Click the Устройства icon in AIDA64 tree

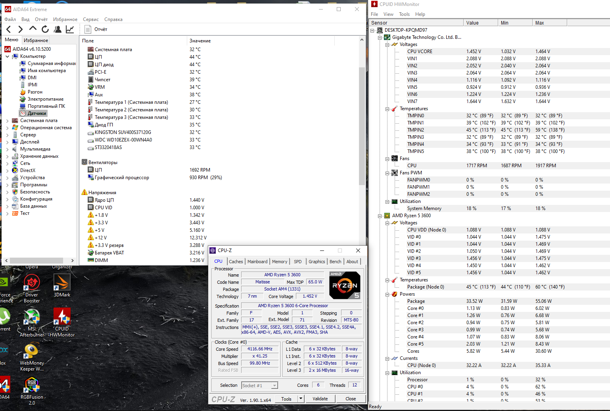point(15,178)
